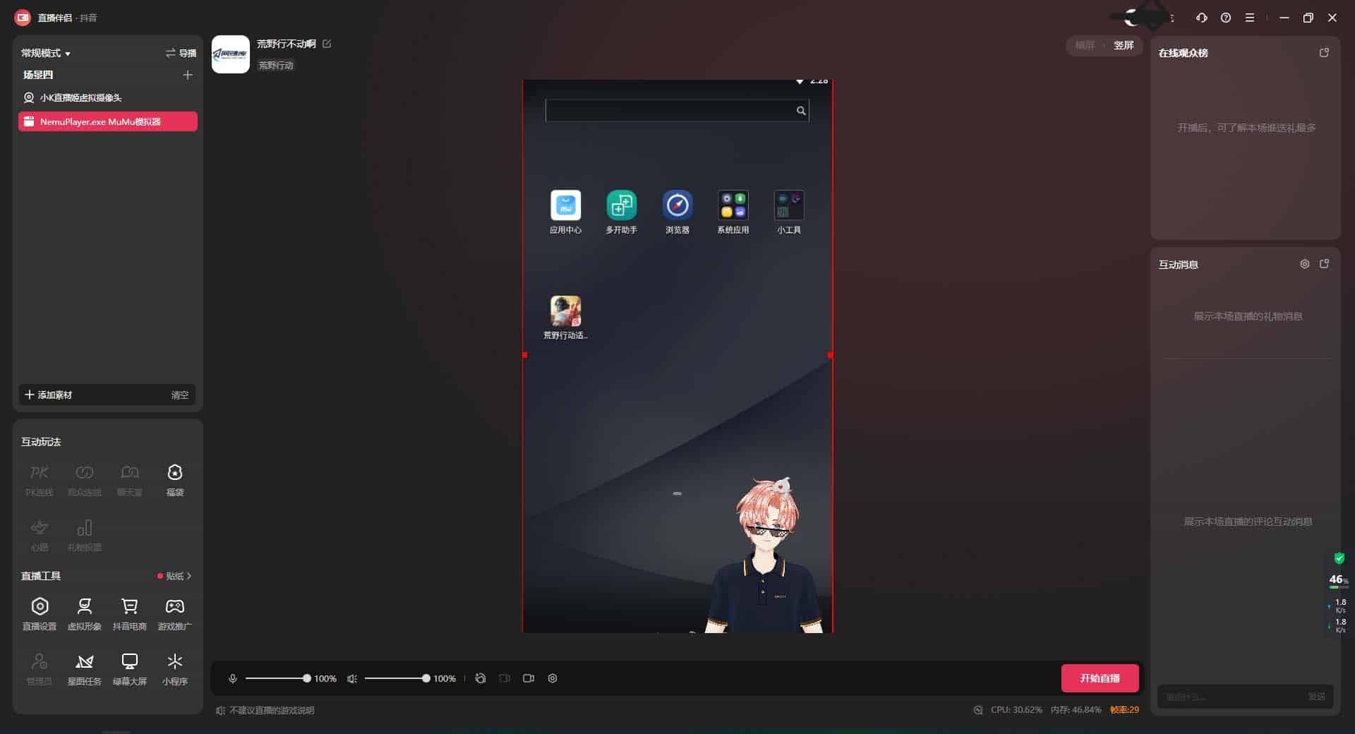Click the customer service headset icon

click(x=1202, y=18)
